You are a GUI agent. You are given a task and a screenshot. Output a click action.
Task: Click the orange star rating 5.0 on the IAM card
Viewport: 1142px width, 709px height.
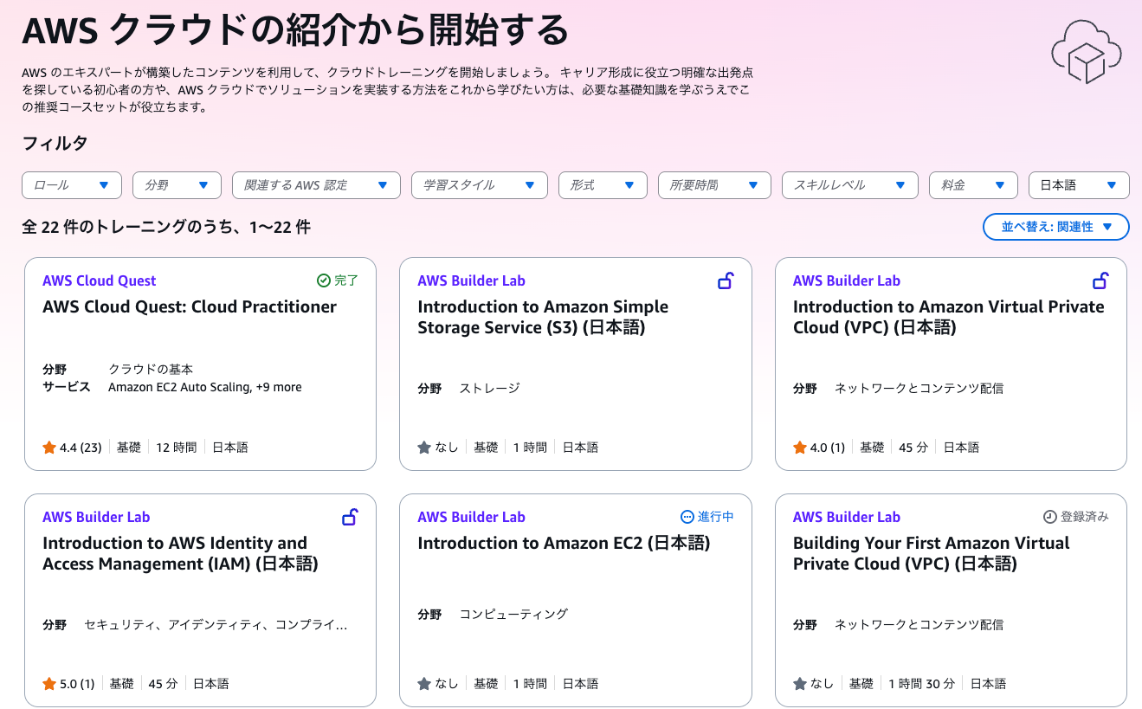coord(49,684)
